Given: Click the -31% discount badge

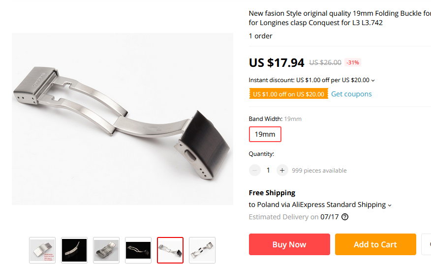Looking at the screenshot, I should click(x=353, y=62).
